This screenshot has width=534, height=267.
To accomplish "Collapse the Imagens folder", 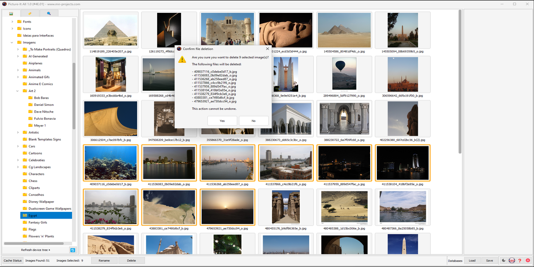I will [x=12, y=42].
